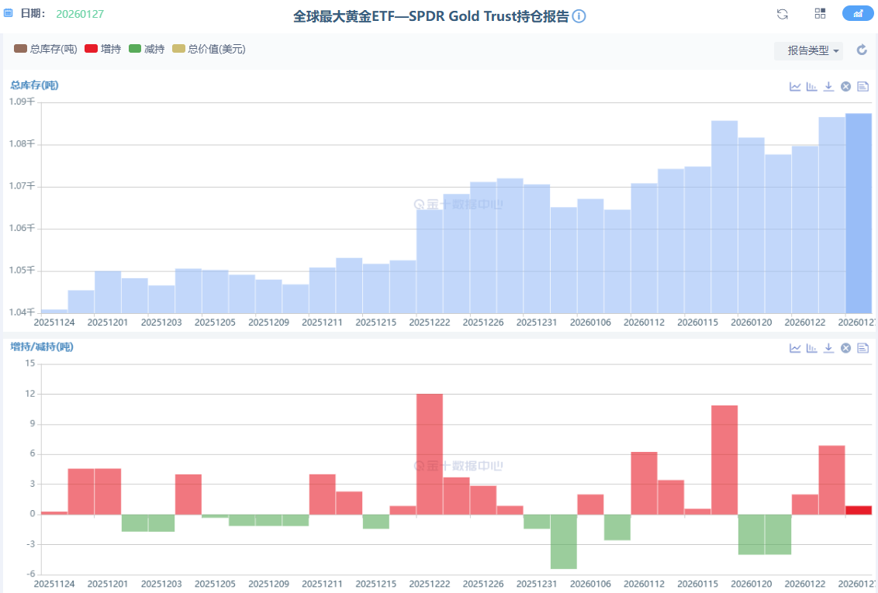The height and width of the screenshot is (593, 878).
Task: Click the info icon beside the SPDR title
Action: (579, 16)
